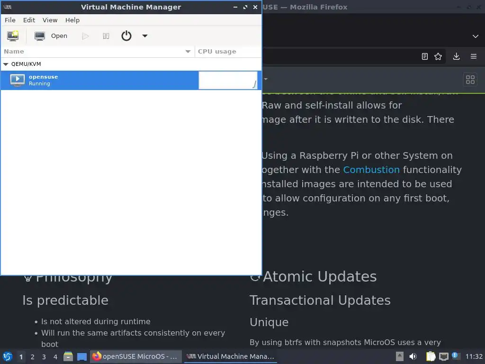Follow the Combustion link in Firefox
Image resolution: width=485 pixels, height=364 pixels.
[371, 170]
